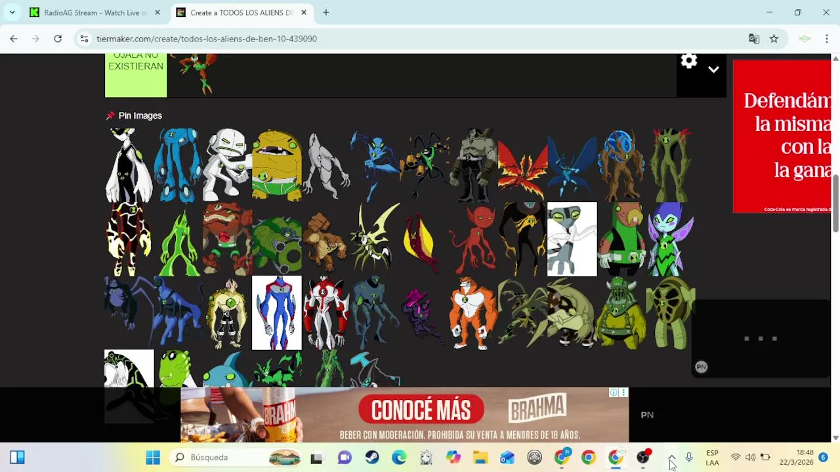This screenshot has height=472, width=840.
Task: Open Microsoft Edge from the taskbar
Action: 399,458
